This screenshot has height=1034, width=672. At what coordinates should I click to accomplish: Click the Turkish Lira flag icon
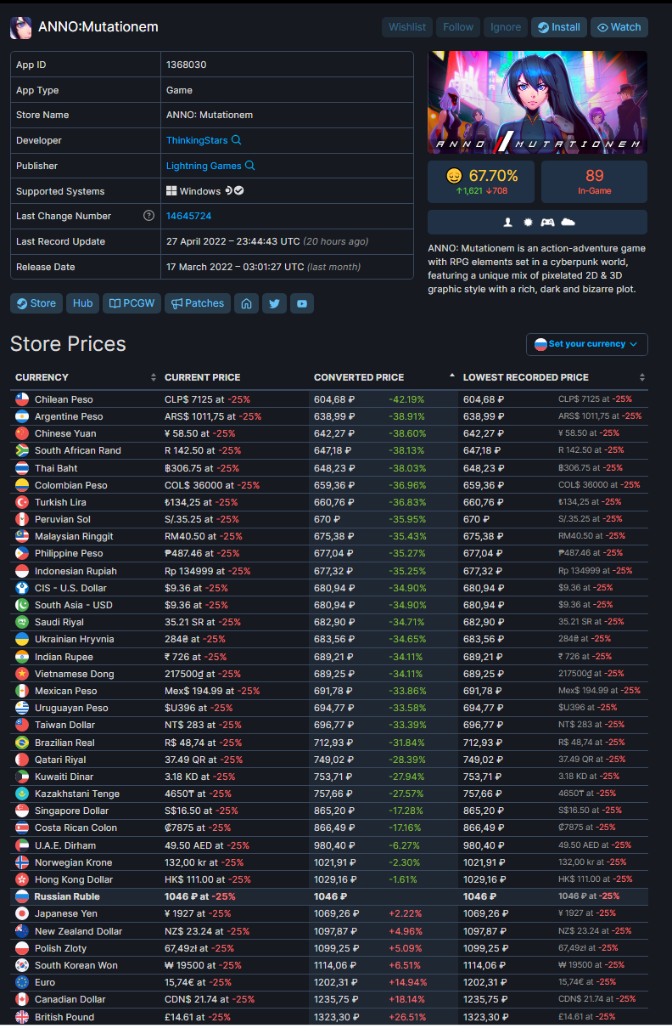(22, 502)
